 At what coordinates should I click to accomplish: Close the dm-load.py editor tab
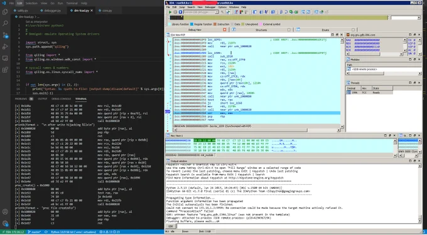[92, 11]
